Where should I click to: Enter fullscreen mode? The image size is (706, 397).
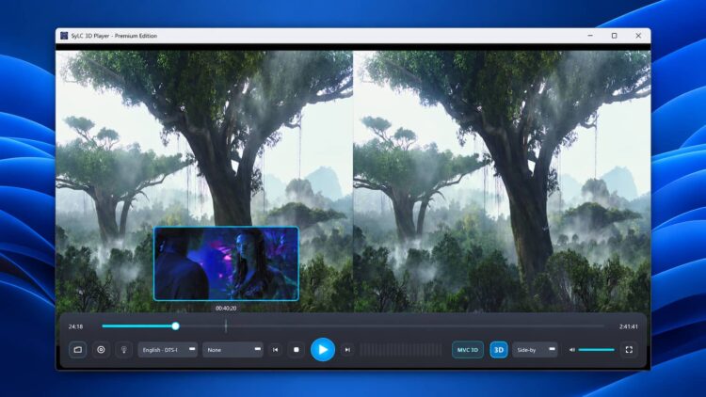pos(629,350)
